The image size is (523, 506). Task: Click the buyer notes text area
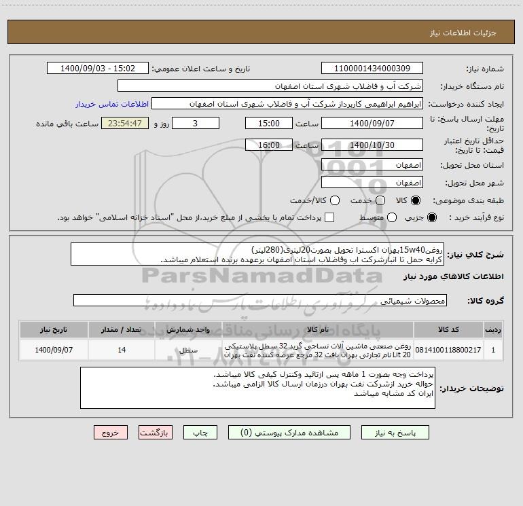click(x=257, y=388)
